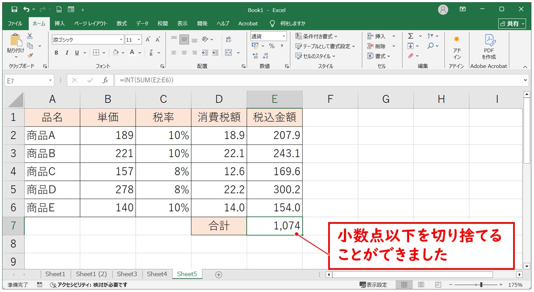Click Merge and Center icon
Screen dimensions: 534x292
(x=228, y=53)
